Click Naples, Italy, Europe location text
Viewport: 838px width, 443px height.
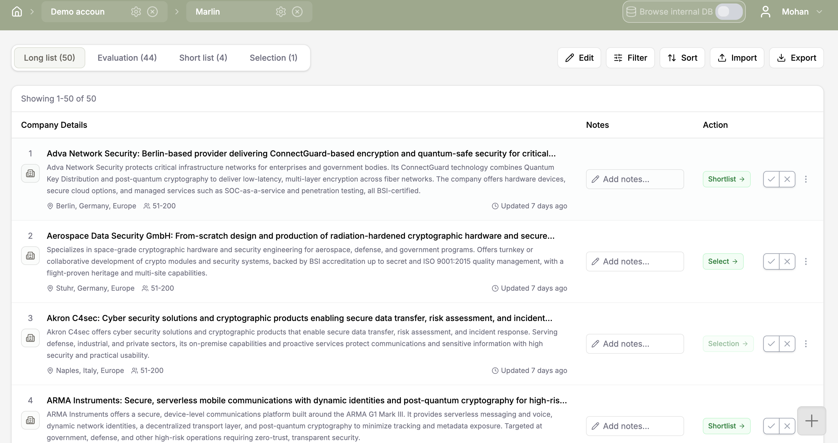[90, 370]
